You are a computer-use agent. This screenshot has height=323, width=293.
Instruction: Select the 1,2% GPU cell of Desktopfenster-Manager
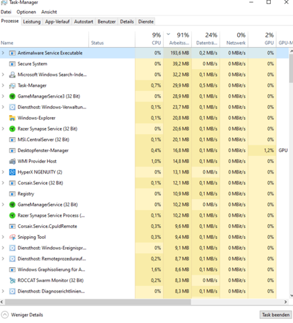(262, 150)
